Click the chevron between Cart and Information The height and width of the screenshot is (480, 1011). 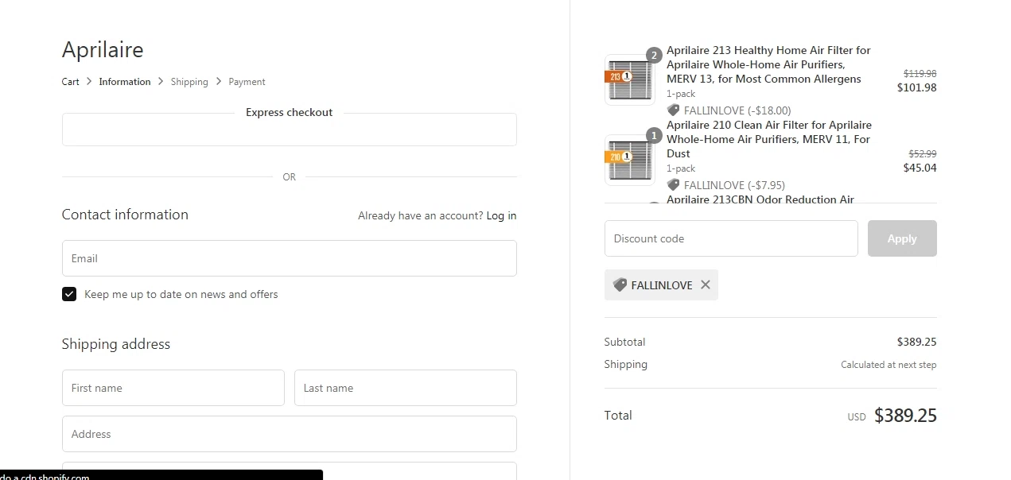tap(89, 82)
